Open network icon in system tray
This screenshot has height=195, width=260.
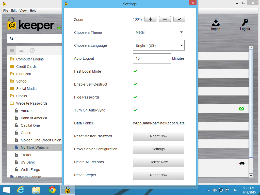point(221,190)
